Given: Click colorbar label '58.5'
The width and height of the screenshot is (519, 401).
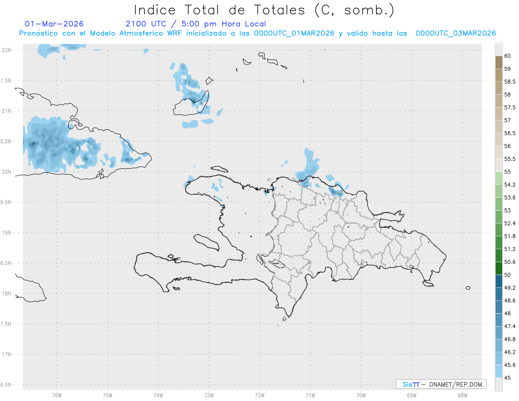Looking at the screenshot, I should tap(509, 81).
